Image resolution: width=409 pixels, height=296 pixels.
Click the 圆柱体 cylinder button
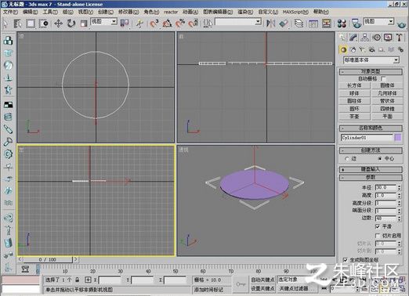click(355, 101)
